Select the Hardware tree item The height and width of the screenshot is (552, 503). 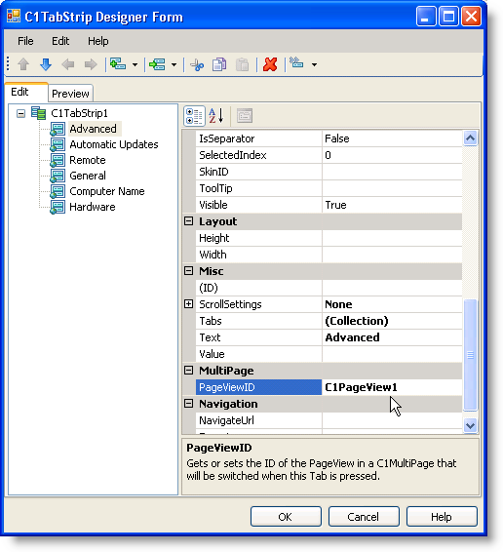pyautogui.click(x=93, y=207)
